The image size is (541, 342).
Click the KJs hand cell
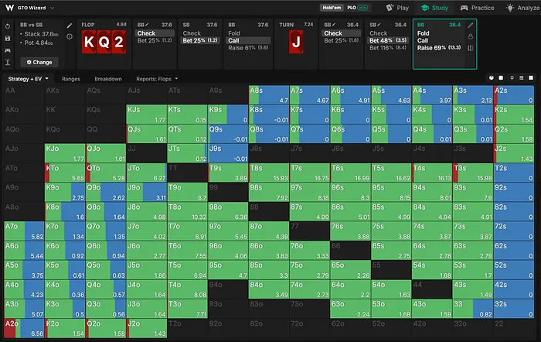pyautogui.click(x=147, y=115)
